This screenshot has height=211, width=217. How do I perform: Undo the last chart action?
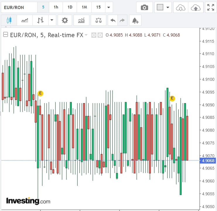tap(112, 20)
